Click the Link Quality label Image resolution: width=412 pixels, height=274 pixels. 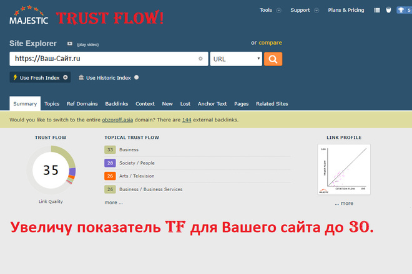pos(51,202)
